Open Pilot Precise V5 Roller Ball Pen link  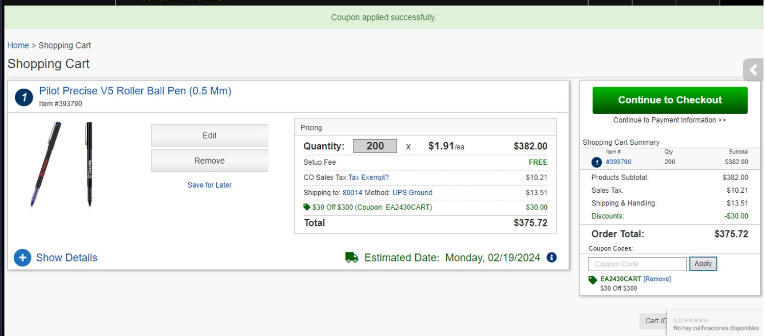pos(135,91)
